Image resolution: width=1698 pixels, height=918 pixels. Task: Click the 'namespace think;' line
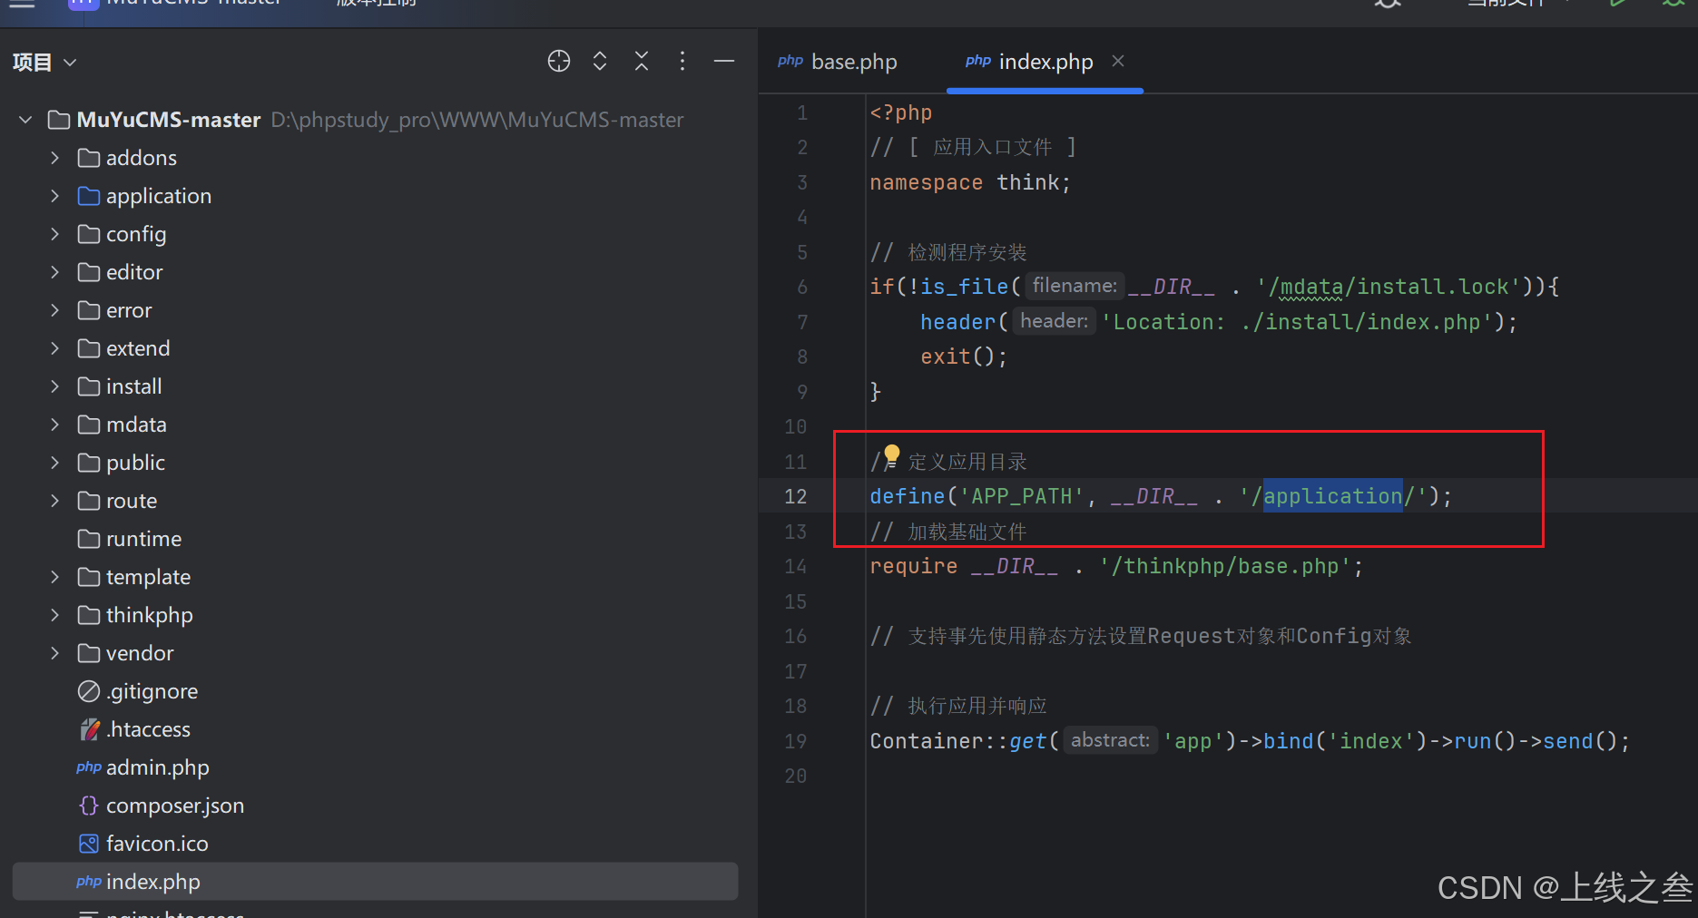(970, 182)
